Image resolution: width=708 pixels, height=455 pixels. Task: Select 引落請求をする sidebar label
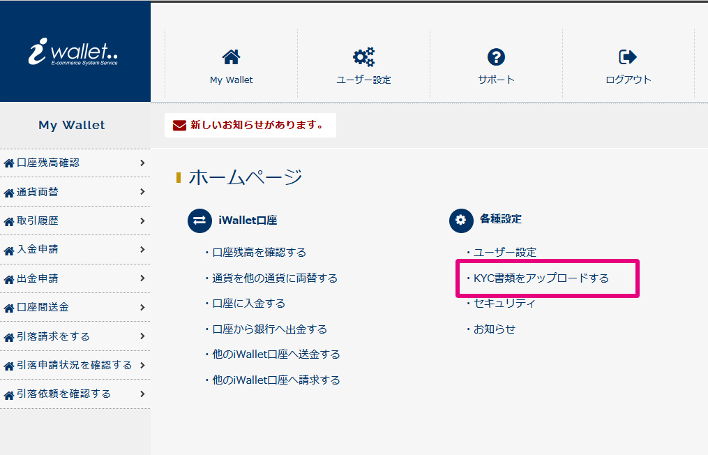(x=53, y=336)
